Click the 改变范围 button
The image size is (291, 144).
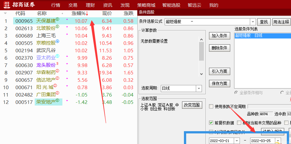(192, 105)
